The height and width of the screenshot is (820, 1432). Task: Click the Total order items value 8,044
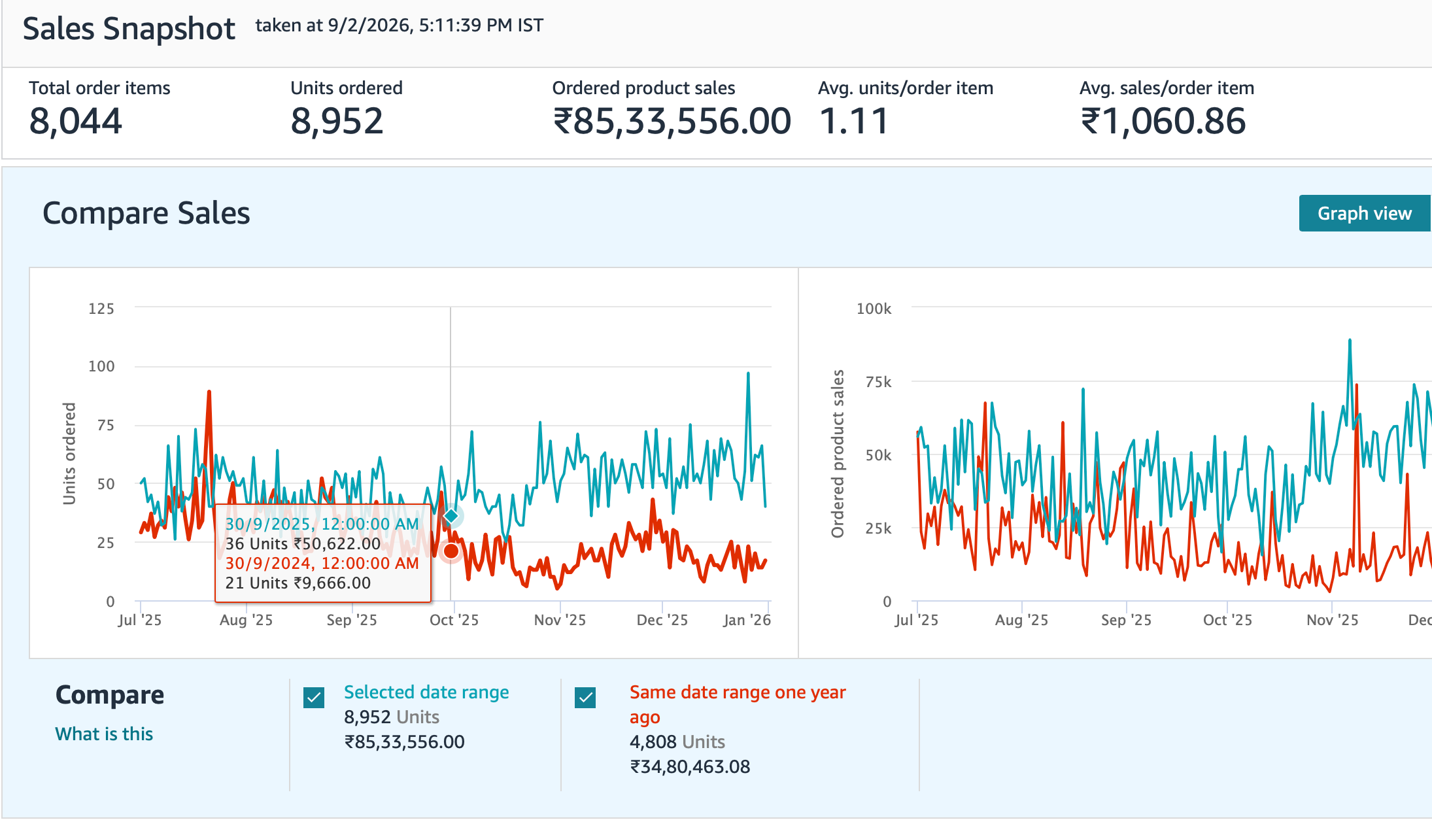pyautogui.click(x=76, y=122)
